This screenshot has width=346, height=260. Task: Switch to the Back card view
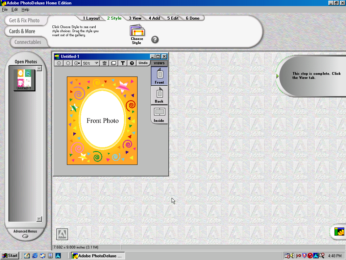pos(159,95)
